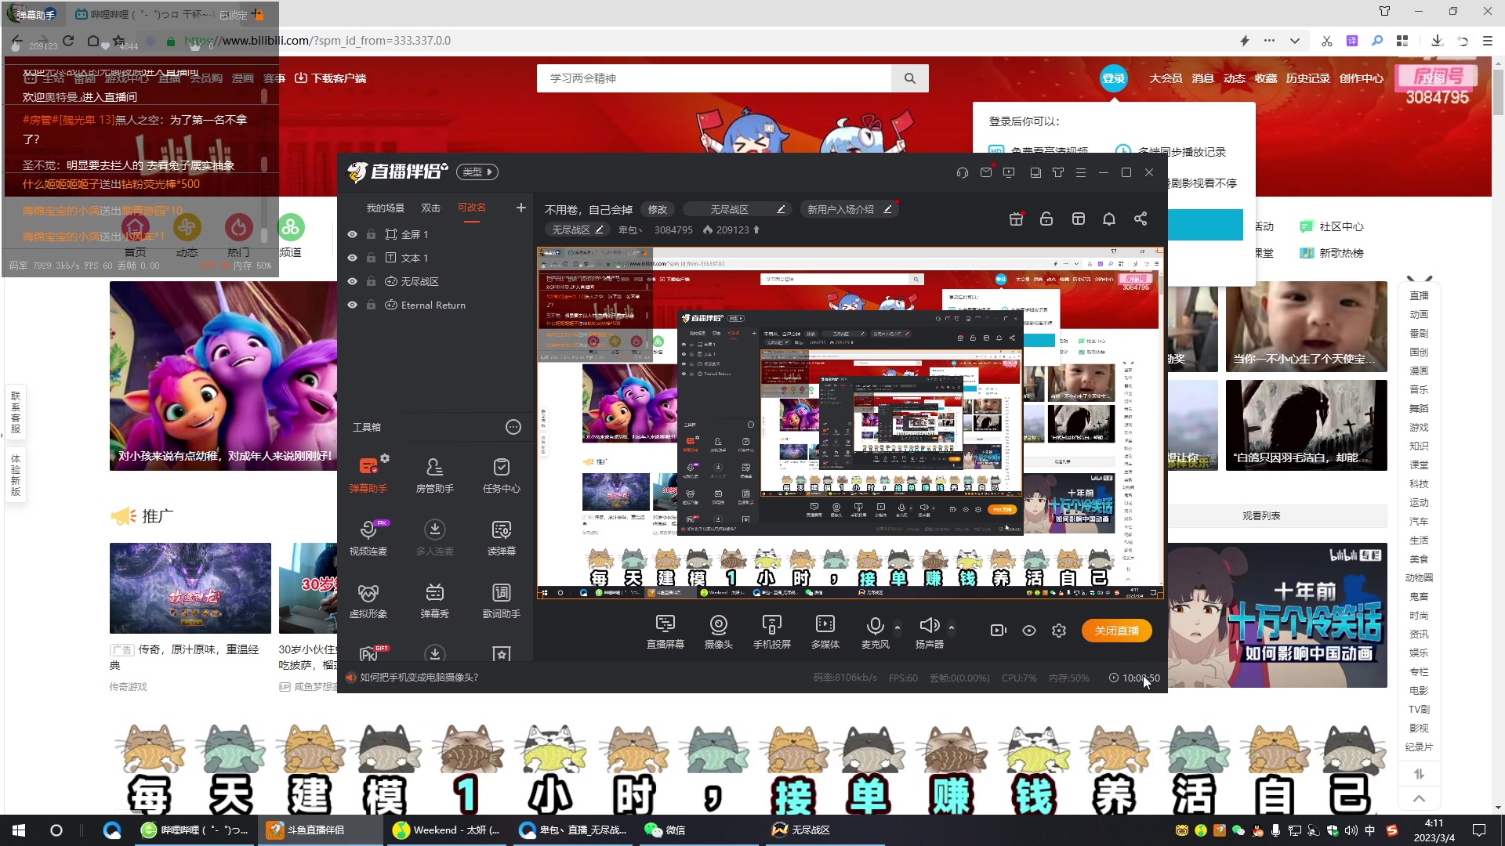Start 视频连麦 PK tool

pos(368,537)
